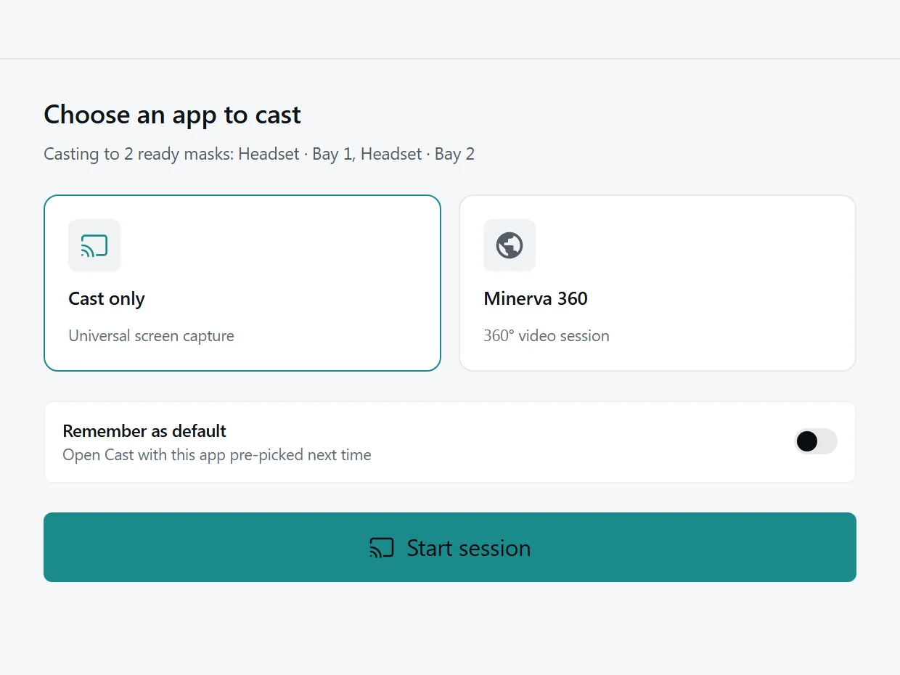Click the "Universal screen capture" description
Screen dimensions: 900x675
point(151,336)
